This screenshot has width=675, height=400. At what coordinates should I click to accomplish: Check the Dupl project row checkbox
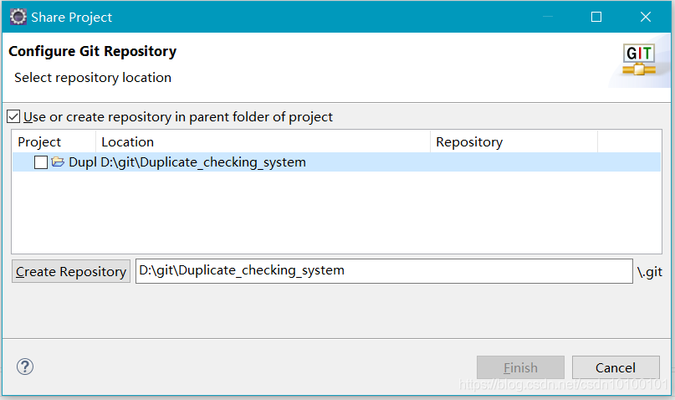41,162
